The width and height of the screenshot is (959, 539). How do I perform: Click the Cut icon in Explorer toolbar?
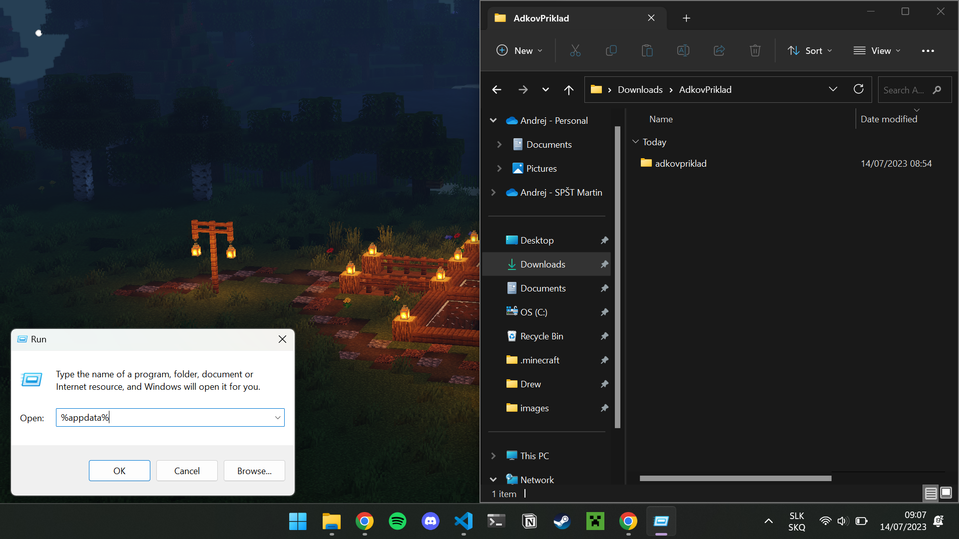tap(575, 50)
